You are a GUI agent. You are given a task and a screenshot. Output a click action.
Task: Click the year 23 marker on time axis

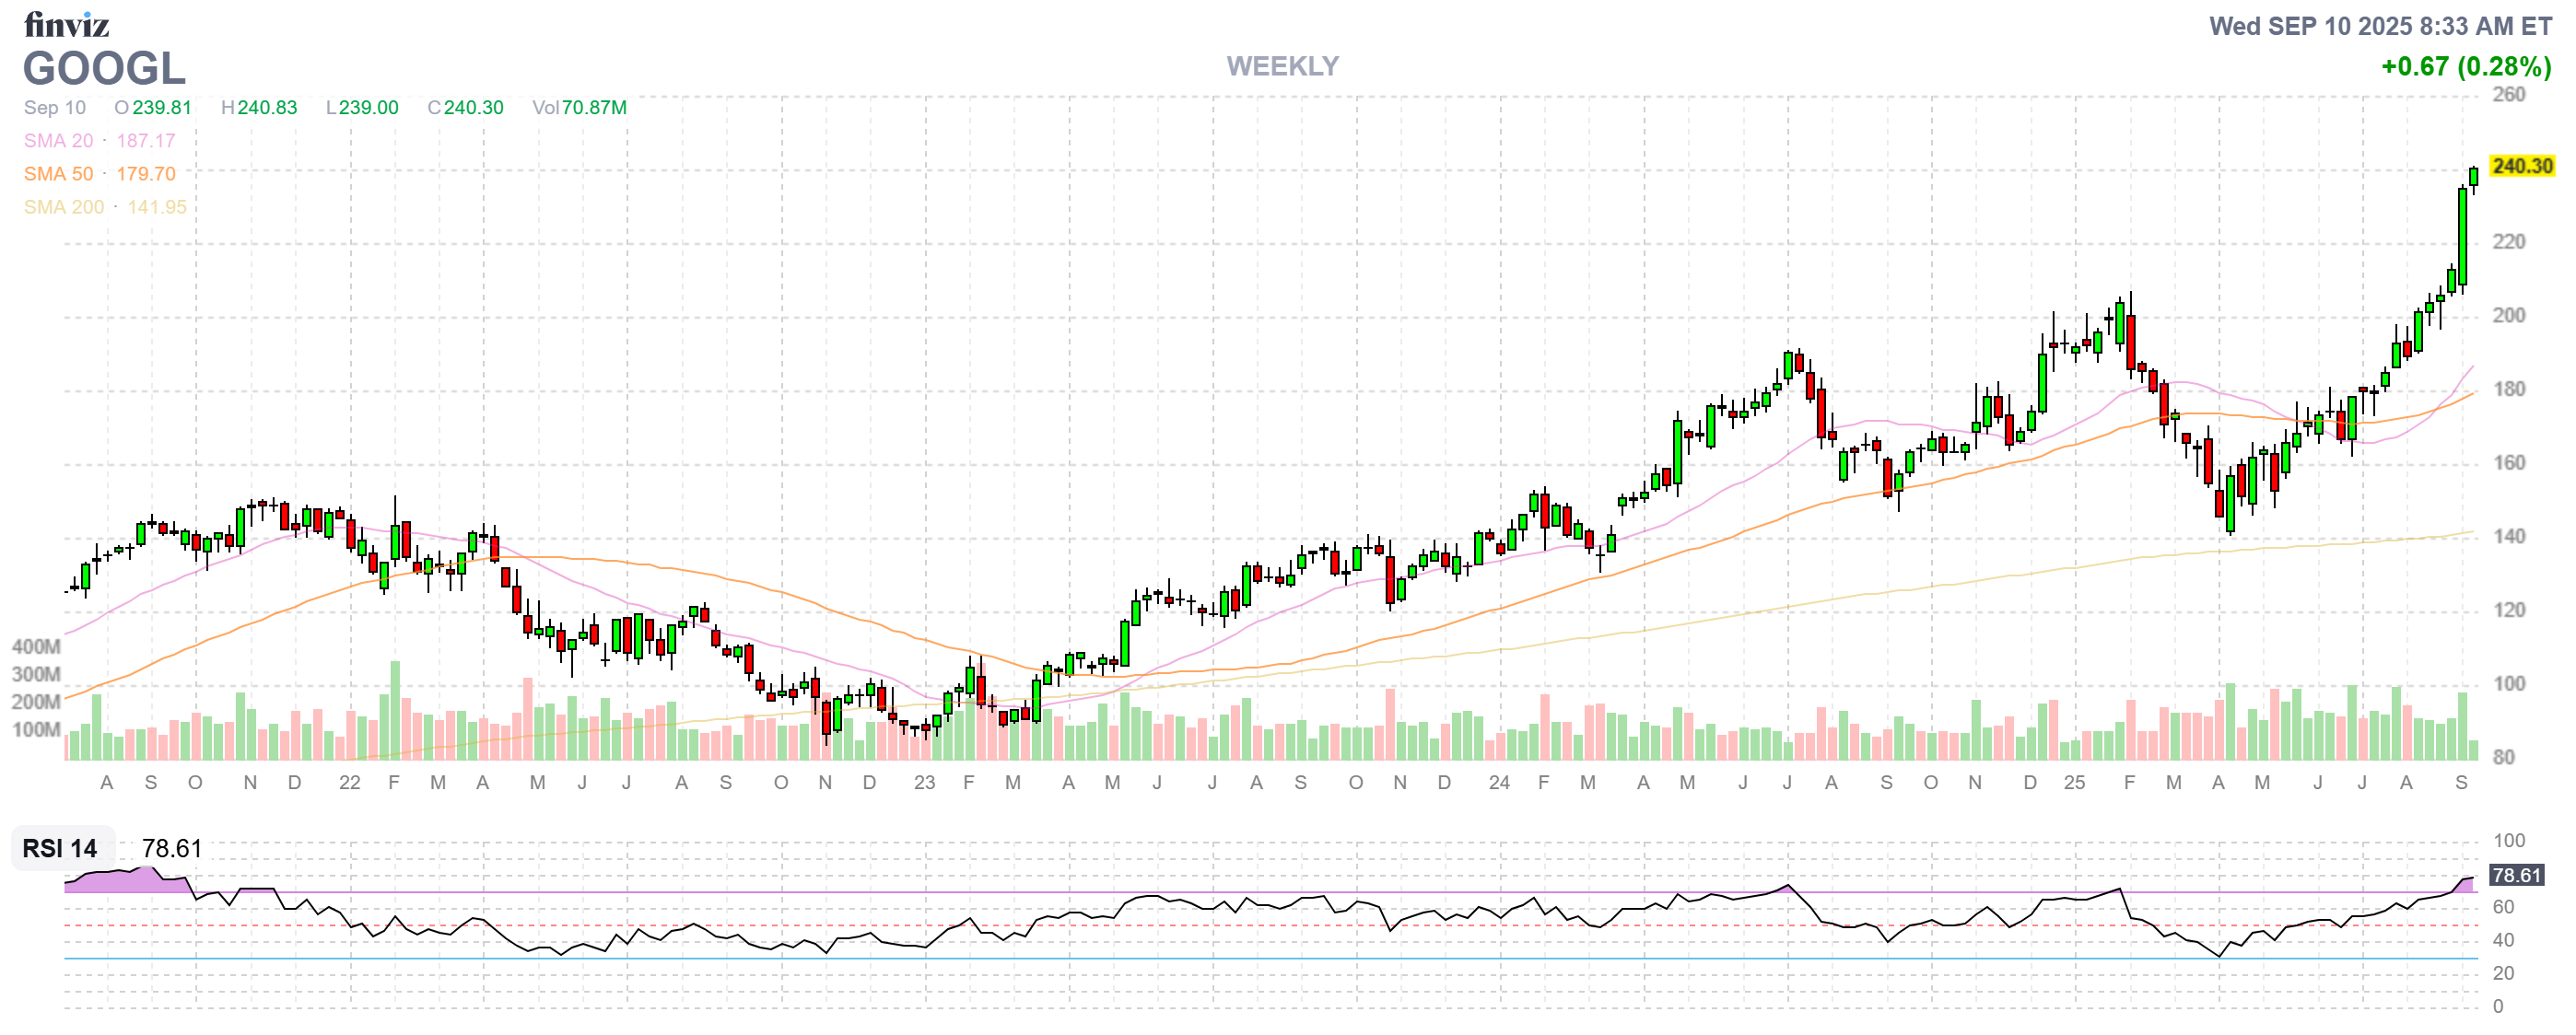[x=924, y=783]
